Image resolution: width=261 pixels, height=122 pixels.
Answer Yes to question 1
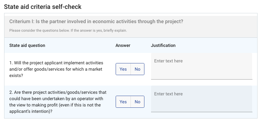pos(123,69)
